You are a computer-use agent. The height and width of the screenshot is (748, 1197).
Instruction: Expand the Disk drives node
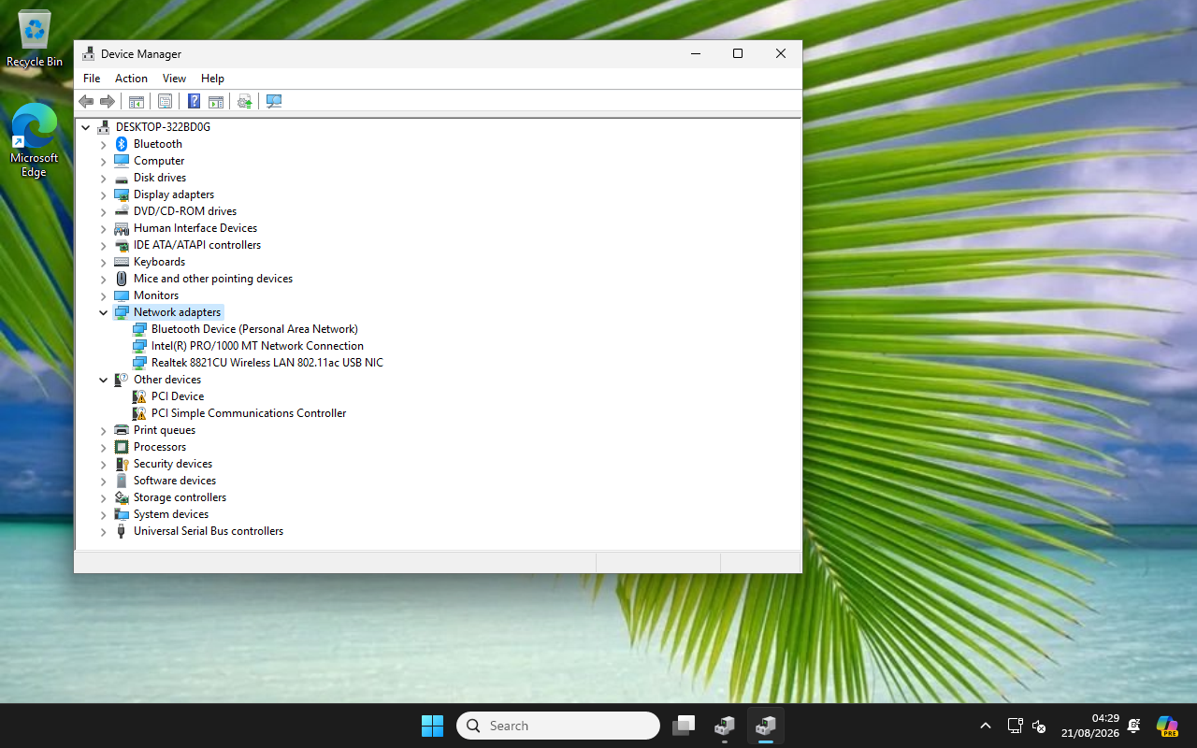coord(104,179)
